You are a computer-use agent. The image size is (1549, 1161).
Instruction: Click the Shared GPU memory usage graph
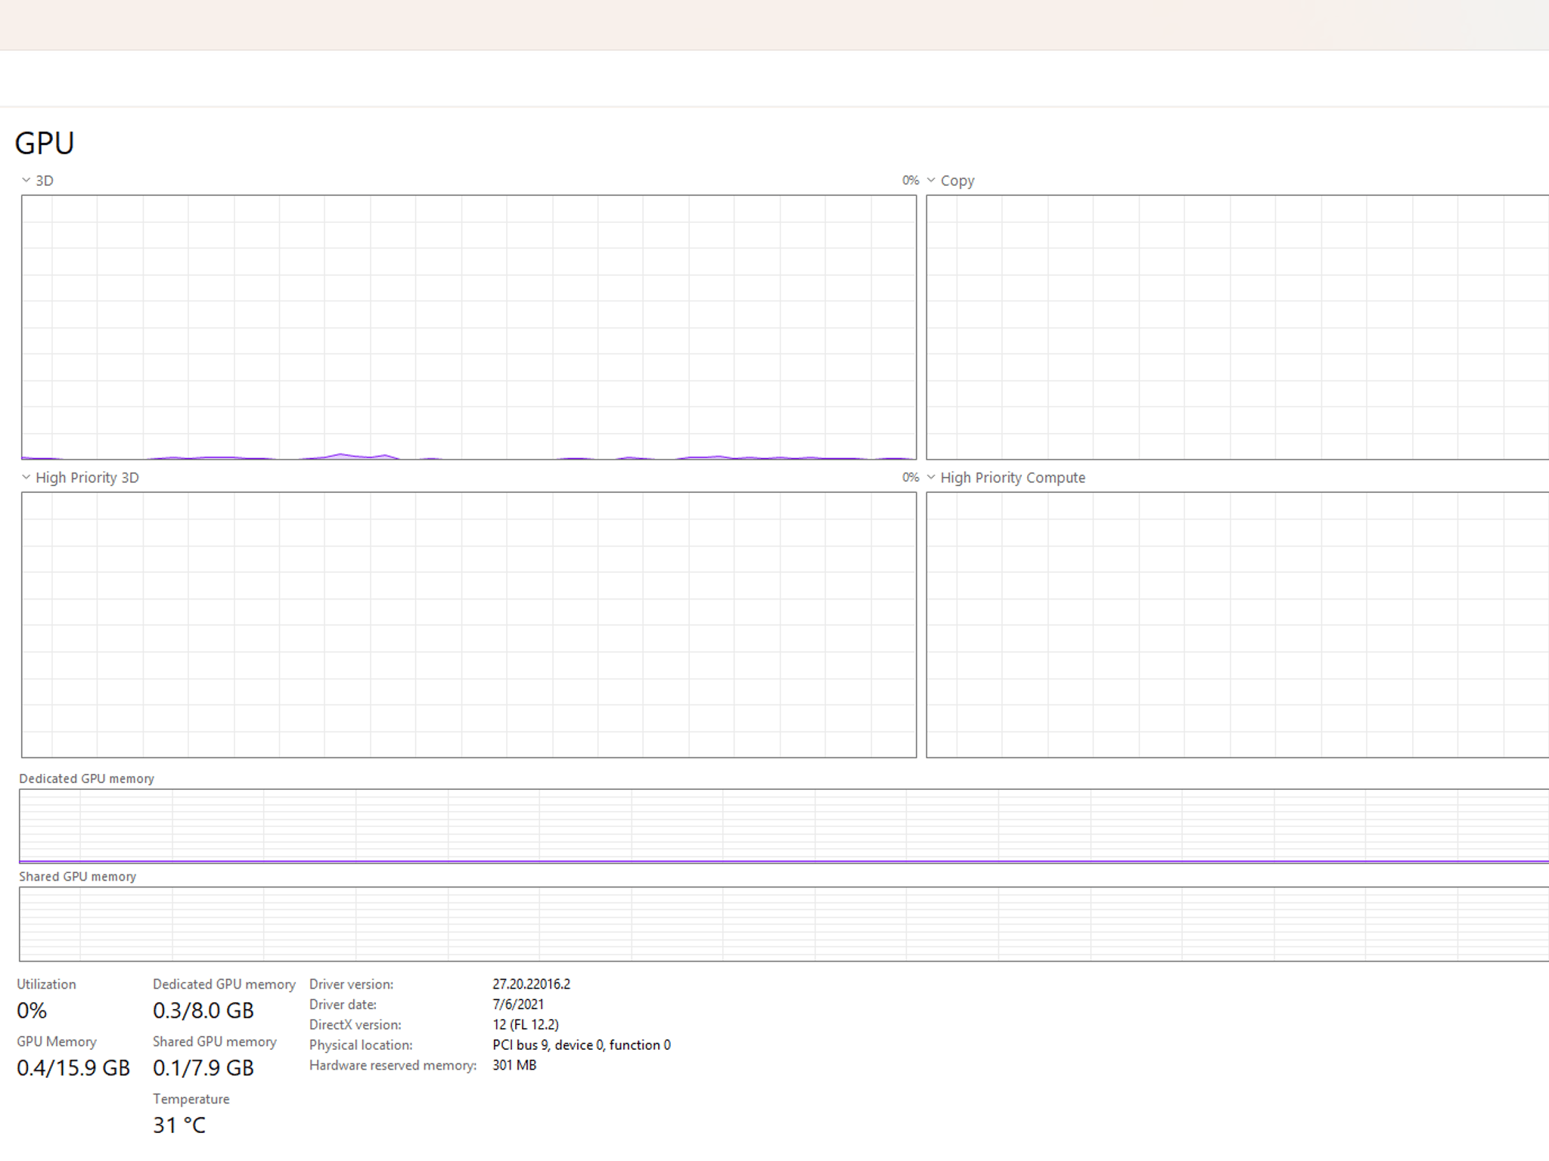[x=784, y=924]
